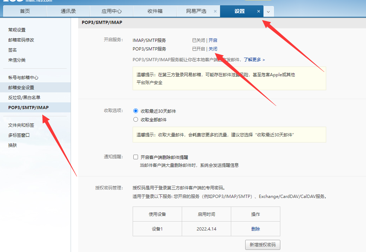Screen dimensions: 366x252
Task: Click the 启用时间 column header
Action: tap(206, 214)
